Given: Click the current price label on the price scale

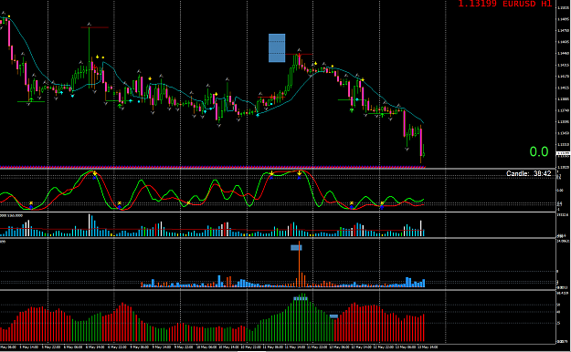Looking at the screenshot, I should tap(563, 153).
